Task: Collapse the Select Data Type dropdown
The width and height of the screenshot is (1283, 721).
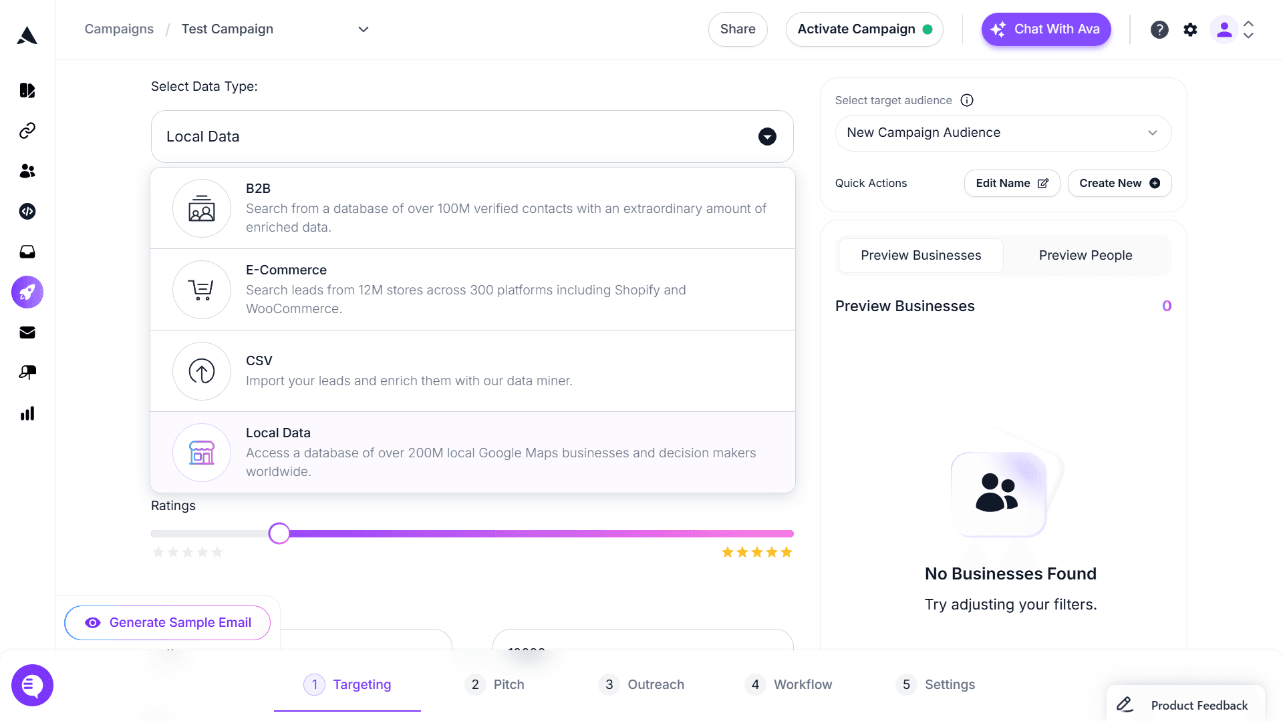Action: click(767, 137)
